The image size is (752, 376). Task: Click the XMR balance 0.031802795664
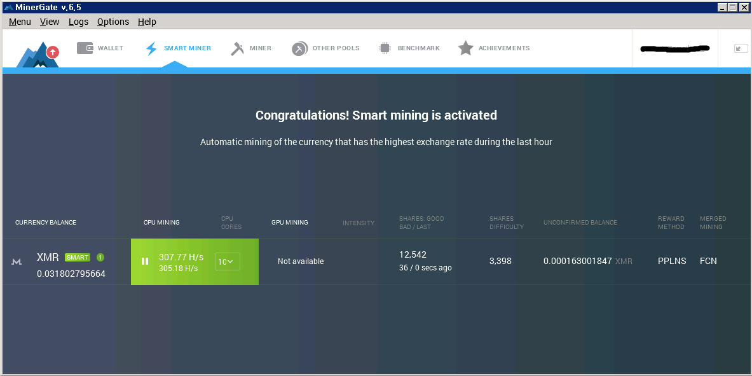pyautogui.click(x=71, y=274)
